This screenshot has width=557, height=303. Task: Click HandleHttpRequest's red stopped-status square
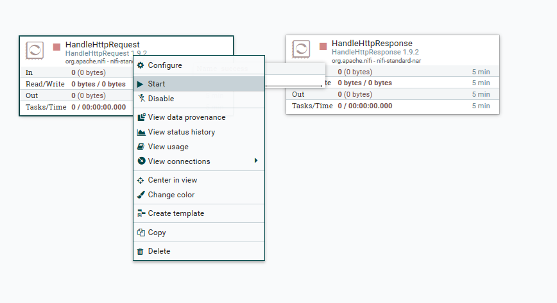coord(56,47)
